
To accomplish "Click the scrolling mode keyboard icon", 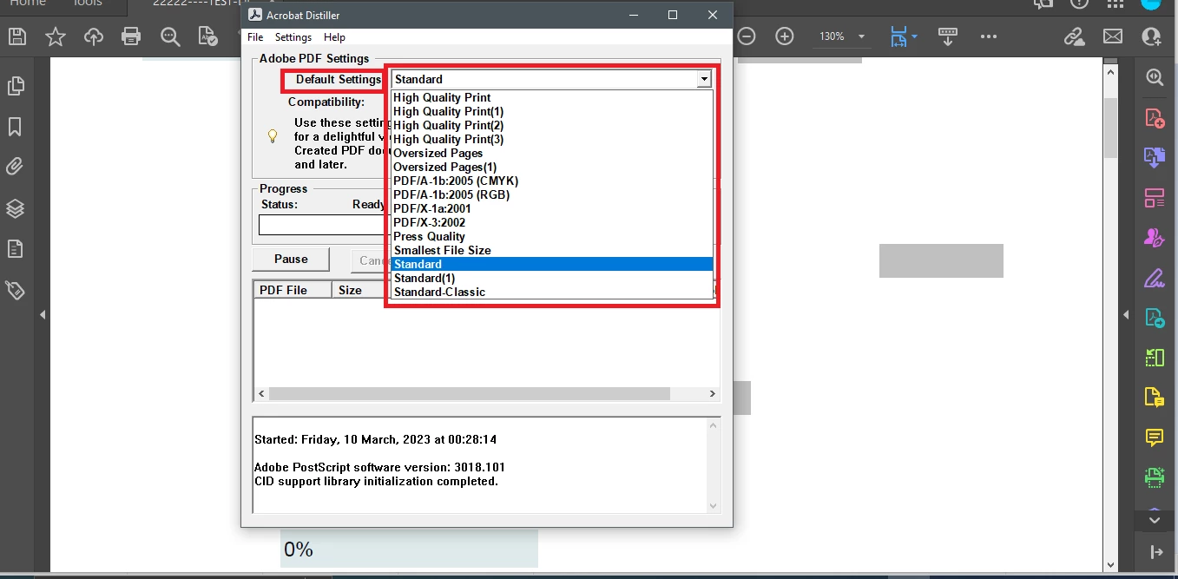I will coord(947,36).
